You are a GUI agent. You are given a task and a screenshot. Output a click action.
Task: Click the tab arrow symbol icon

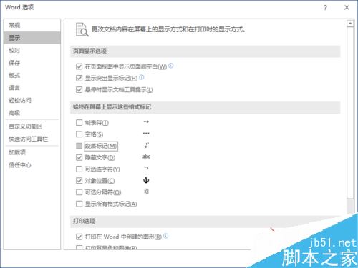146,122
